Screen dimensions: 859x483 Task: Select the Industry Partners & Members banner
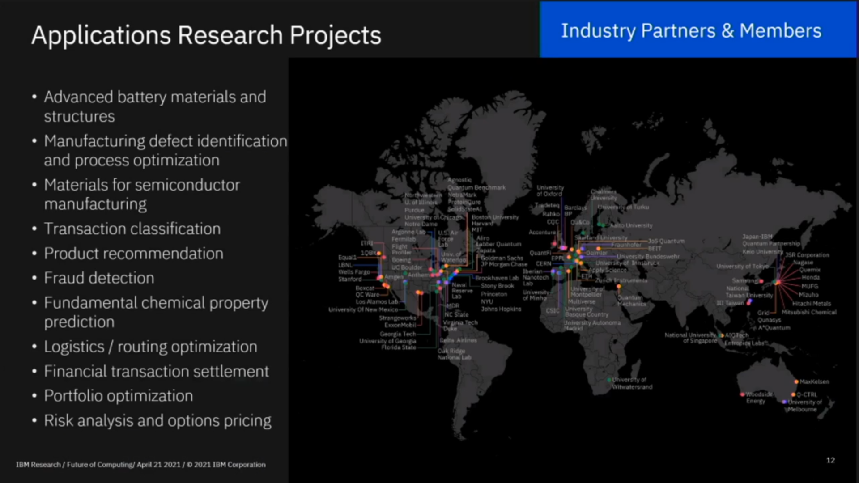[x=698, y=30]
